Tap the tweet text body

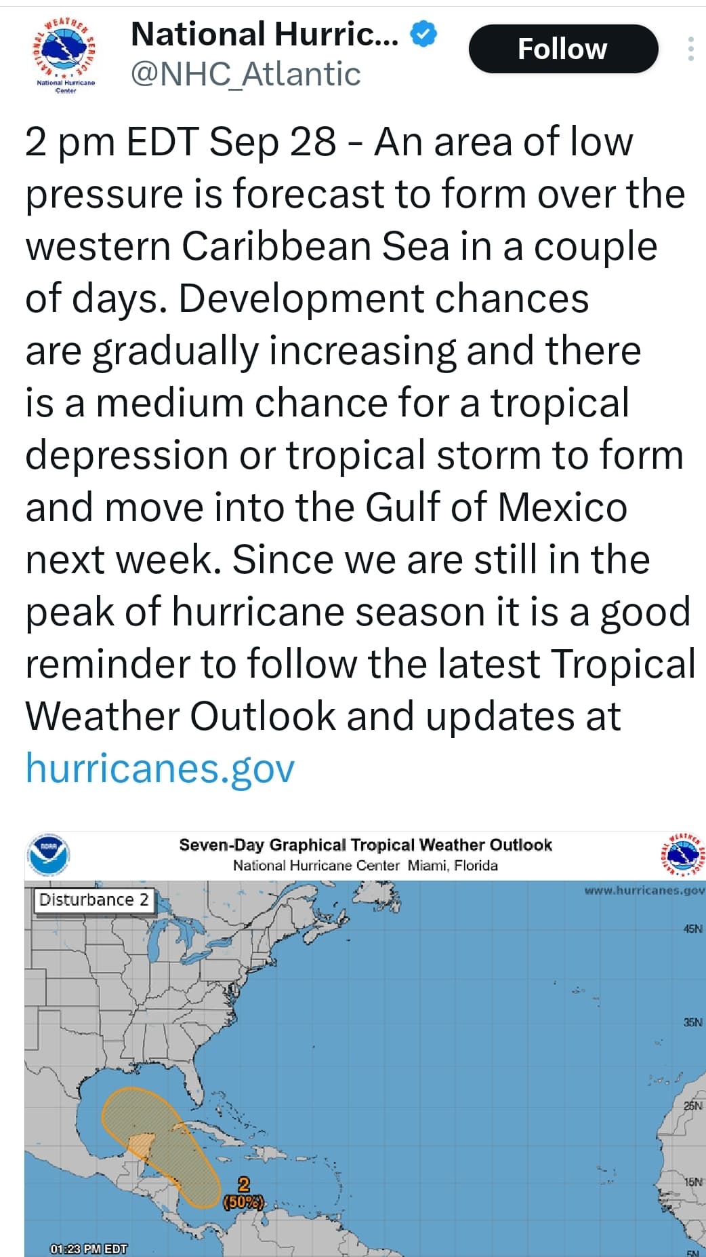point(359,455)
